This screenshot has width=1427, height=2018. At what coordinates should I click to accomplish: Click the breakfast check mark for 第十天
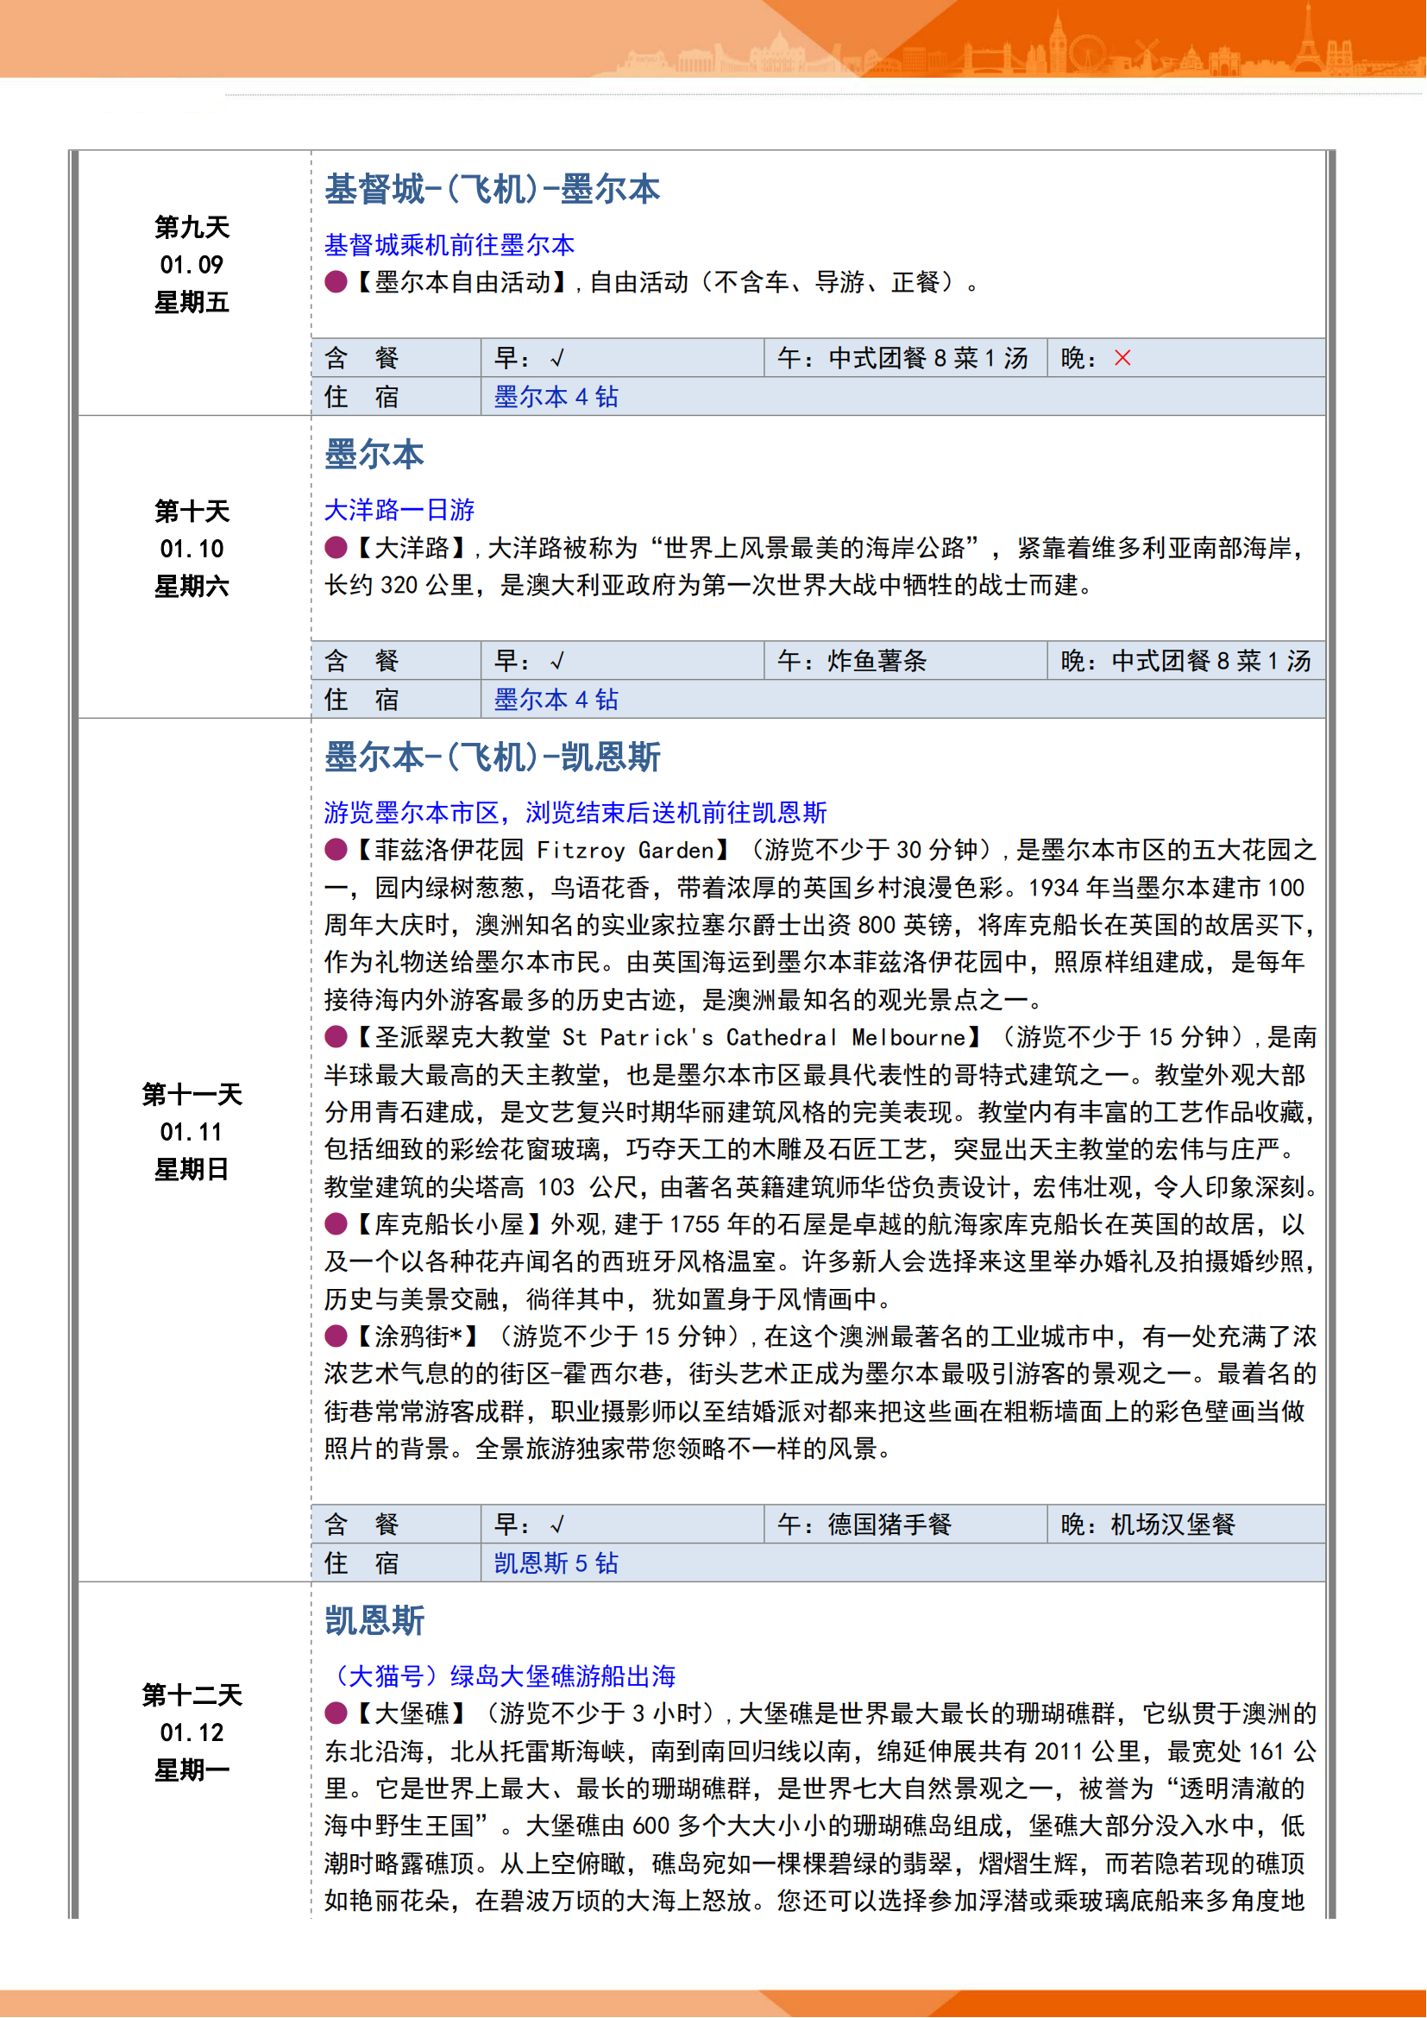(557, 661)
